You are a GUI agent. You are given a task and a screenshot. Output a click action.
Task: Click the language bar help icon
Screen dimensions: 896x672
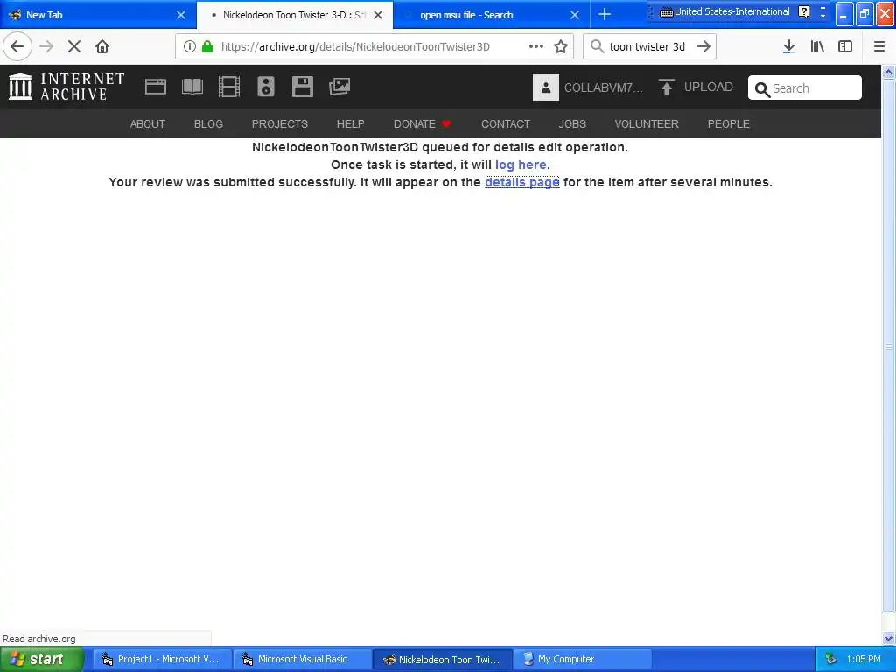point(804,11)
